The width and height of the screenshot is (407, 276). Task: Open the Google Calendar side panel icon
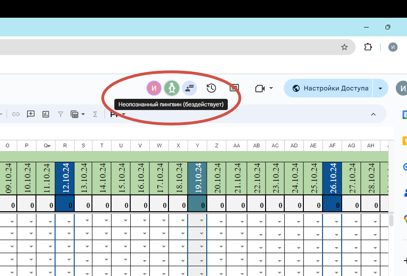click(x=405, y=115)
